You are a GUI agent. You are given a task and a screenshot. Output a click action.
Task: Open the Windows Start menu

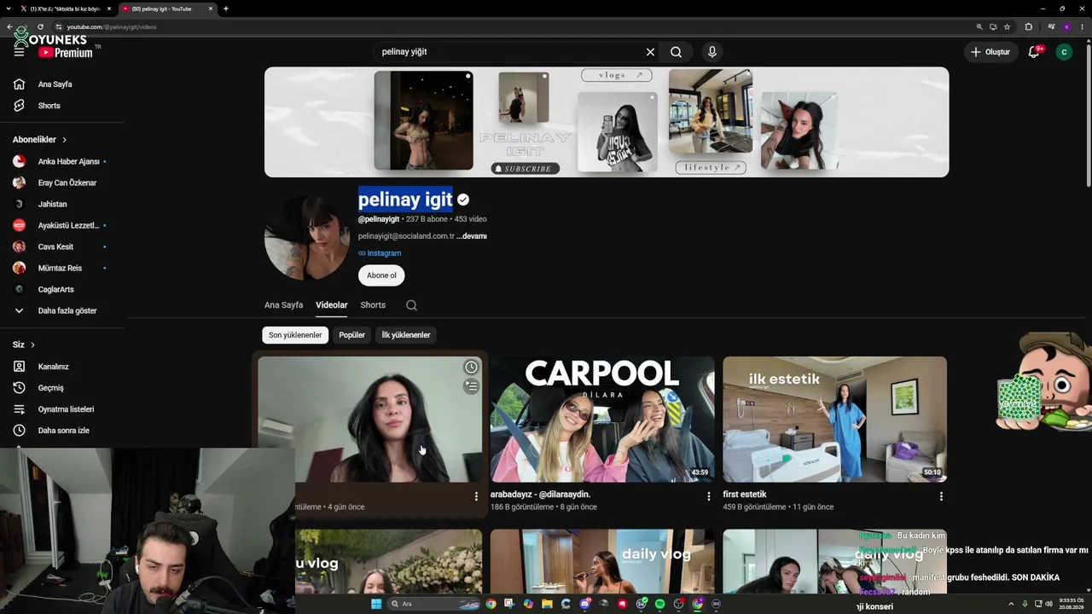coord(376,604)
